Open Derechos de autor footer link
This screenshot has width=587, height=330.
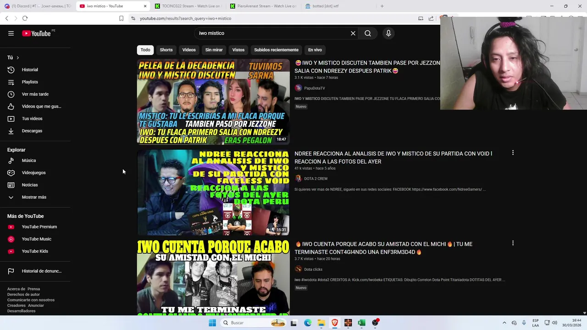click(23, 295)
